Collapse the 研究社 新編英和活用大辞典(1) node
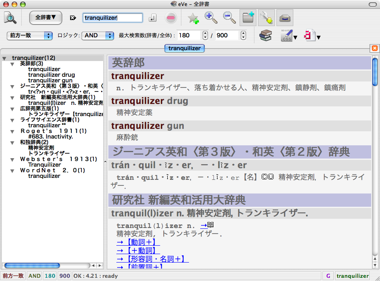The width and height of the screenshot is (380, 281). [x=12, y=98]
